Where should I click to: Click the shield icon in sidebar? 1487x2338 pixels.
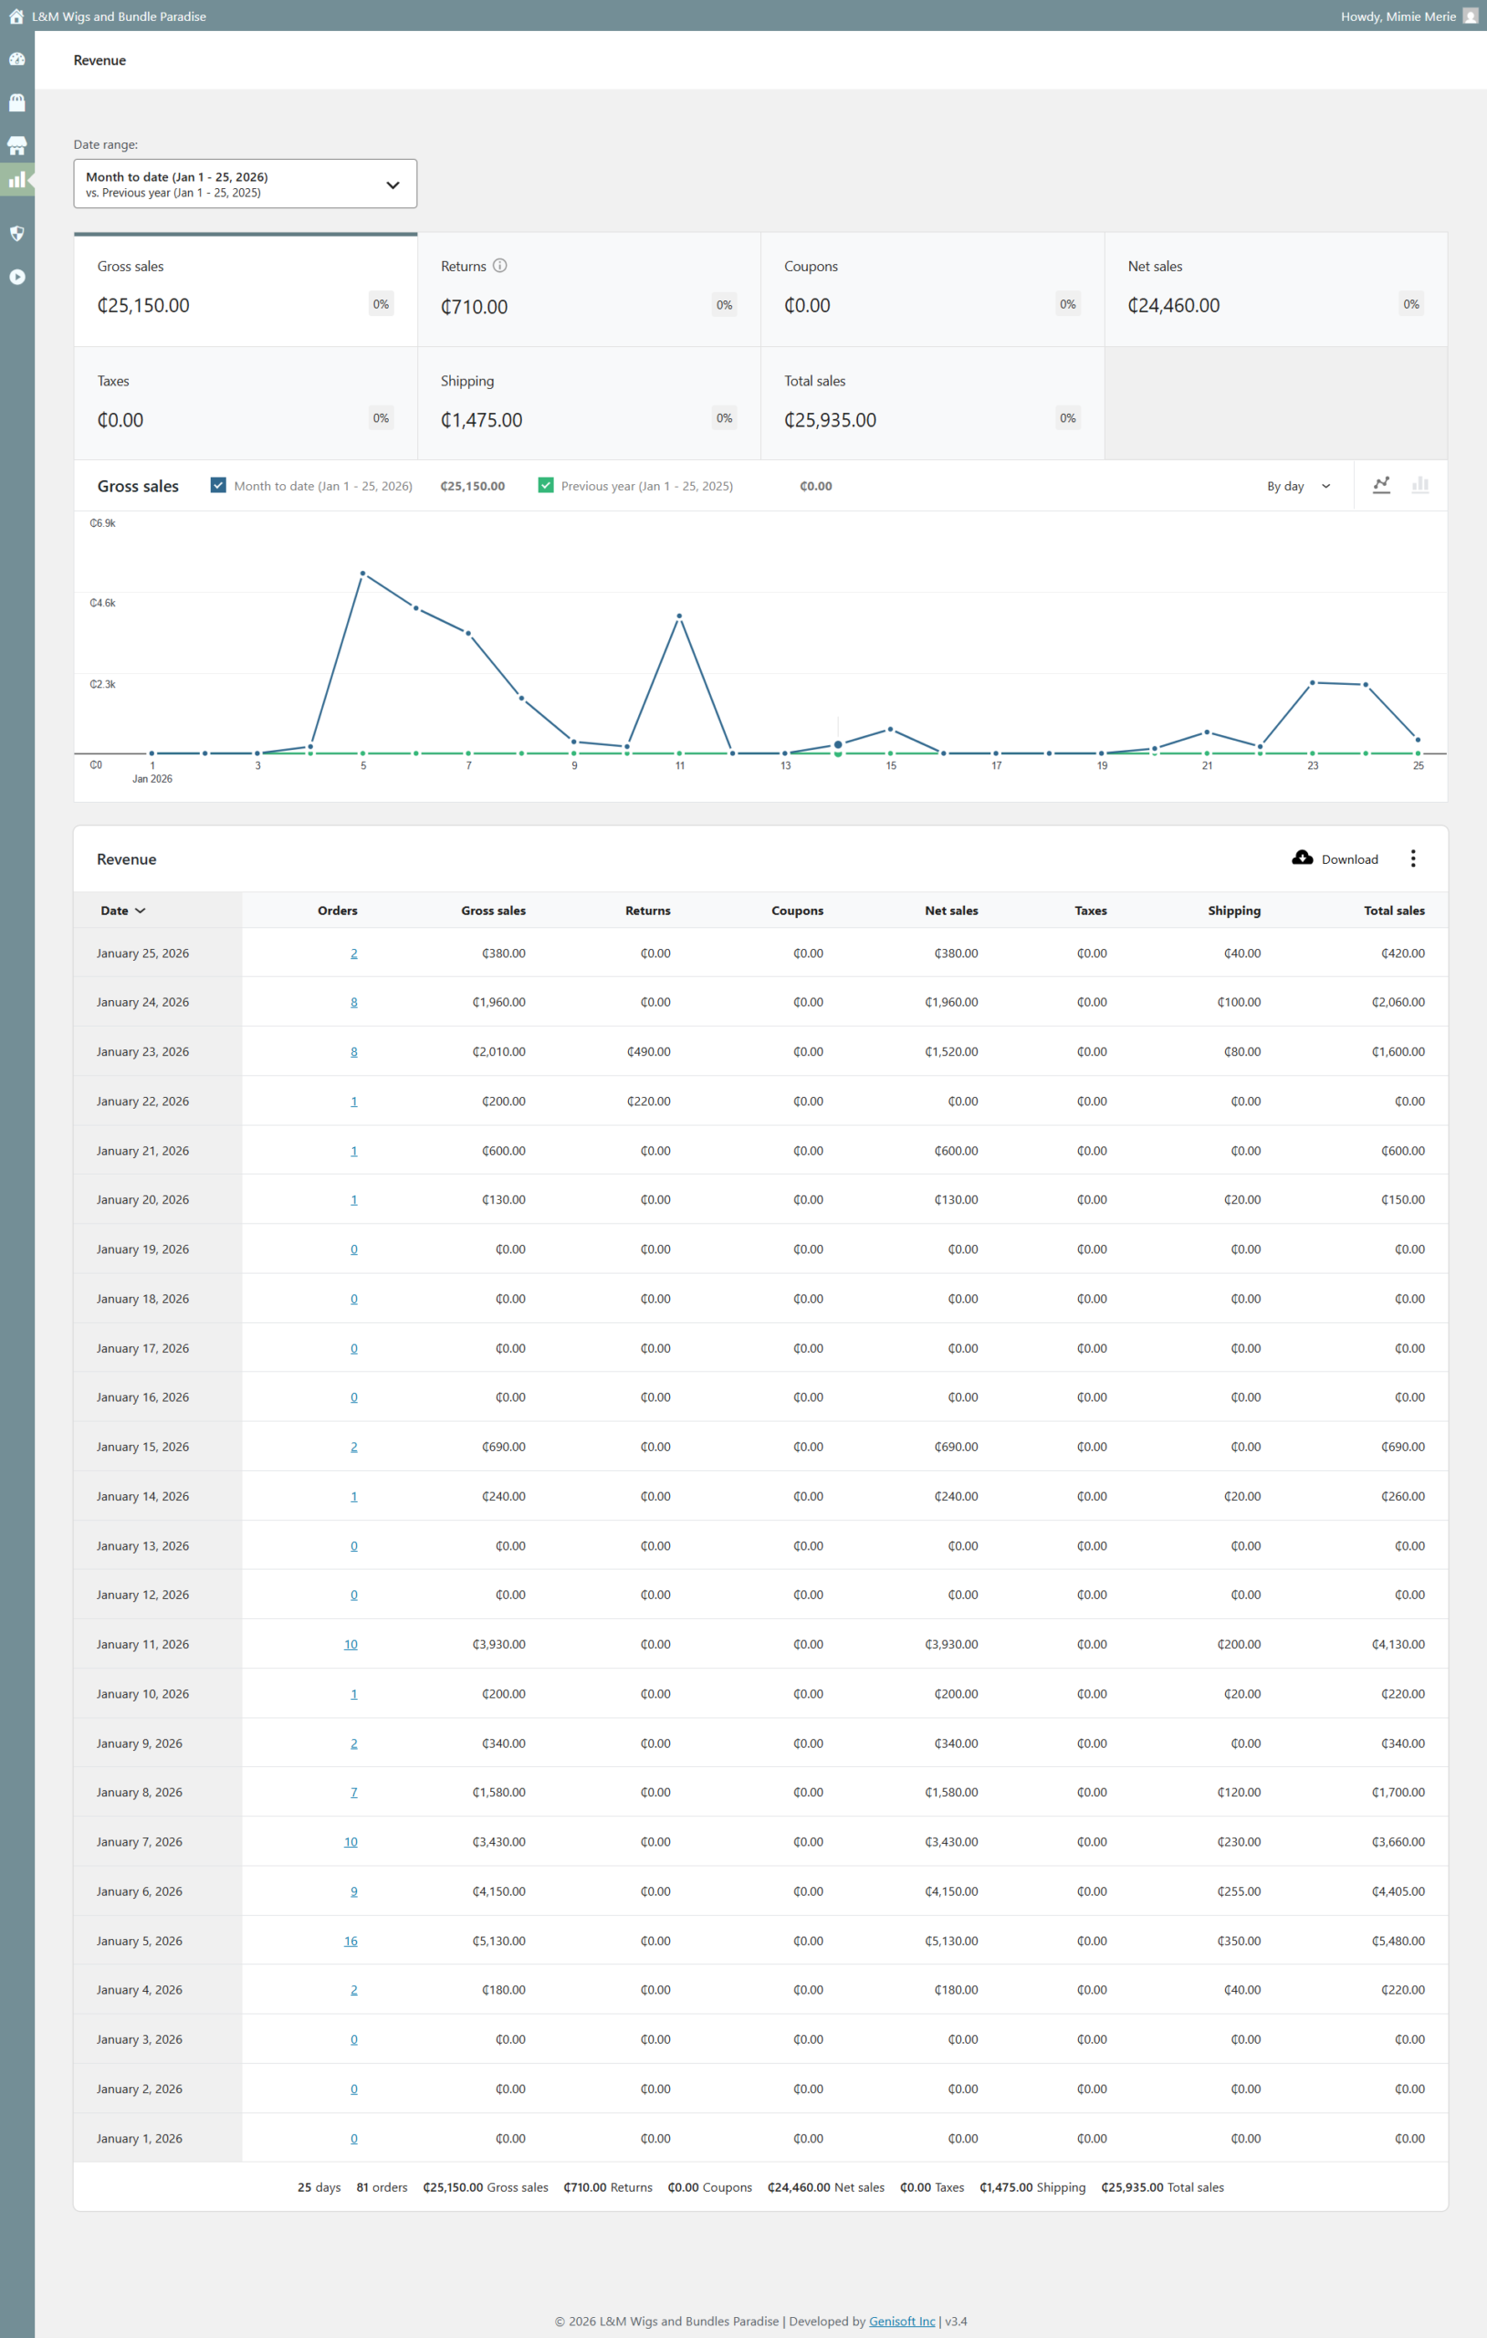point(16,233)
